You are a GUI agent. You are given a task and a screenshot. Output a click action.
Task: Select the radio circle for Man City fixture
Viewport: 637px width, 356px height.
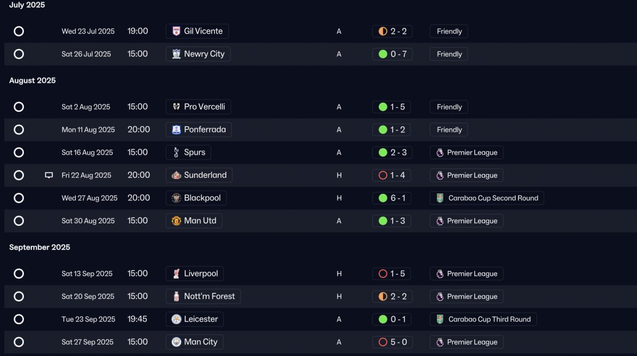[19, 342]
